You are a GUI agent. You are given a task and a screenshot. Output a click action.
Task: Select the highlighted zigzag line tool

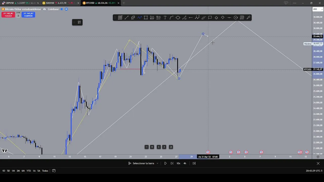click(139, 17)
